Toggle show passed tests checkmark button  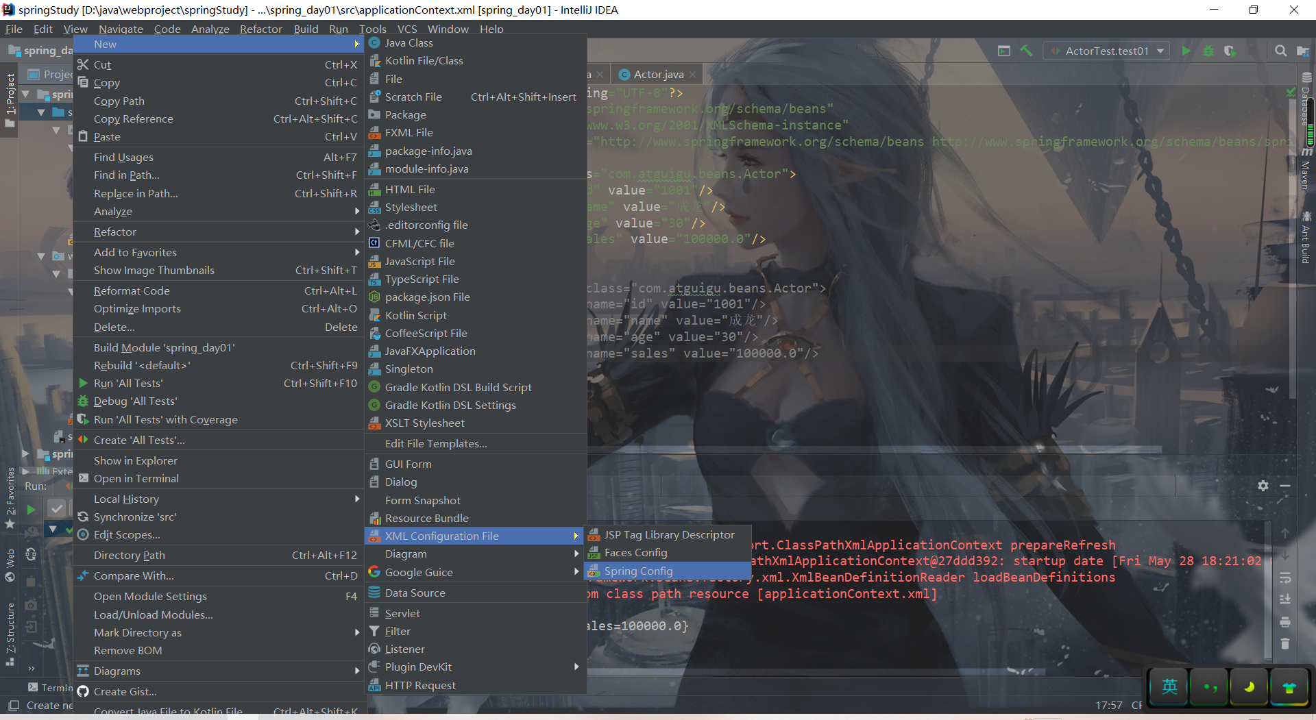[x=57, y=508]
